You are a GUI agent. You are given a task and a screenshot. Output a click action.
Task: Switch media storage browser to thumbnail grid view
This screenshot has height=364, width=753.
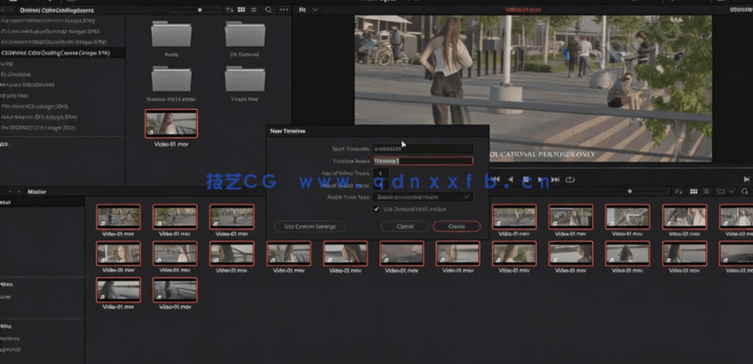click(242, 10)
